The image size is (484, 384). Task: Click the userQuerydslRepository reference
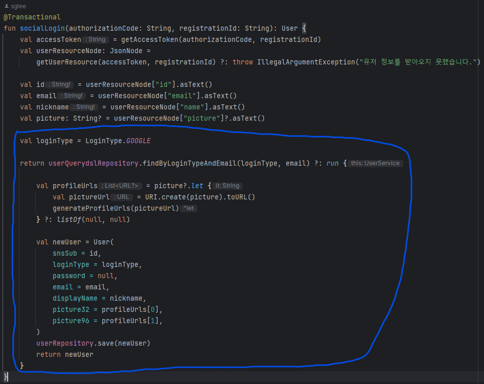[x=94, y=163]
